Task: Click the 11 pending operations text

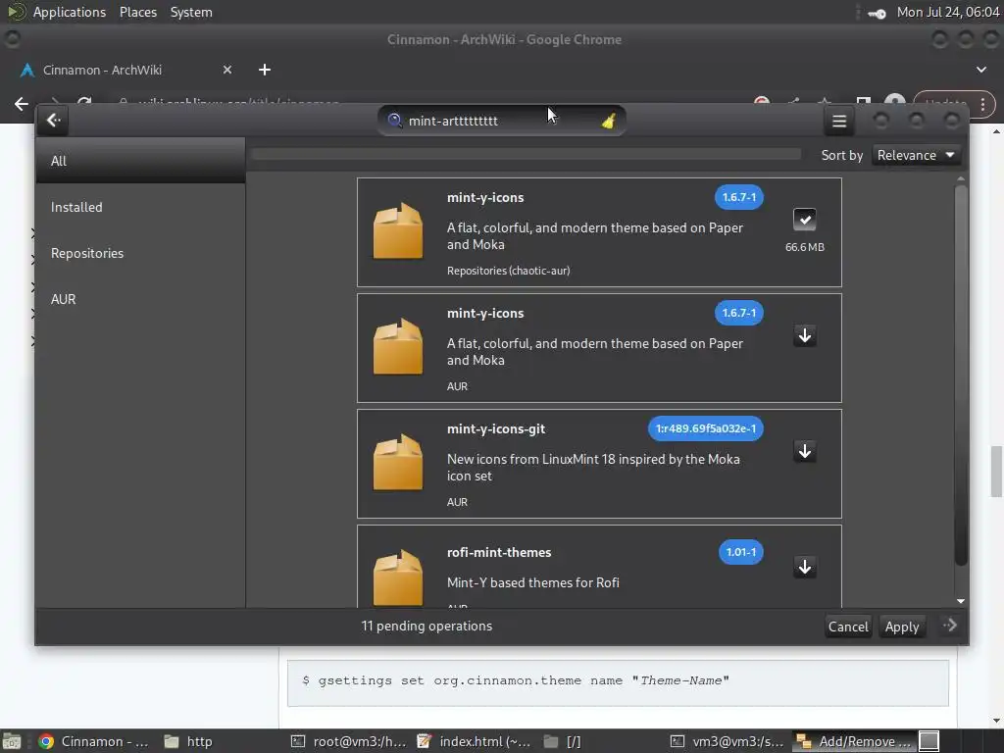Action: point(427,626)
